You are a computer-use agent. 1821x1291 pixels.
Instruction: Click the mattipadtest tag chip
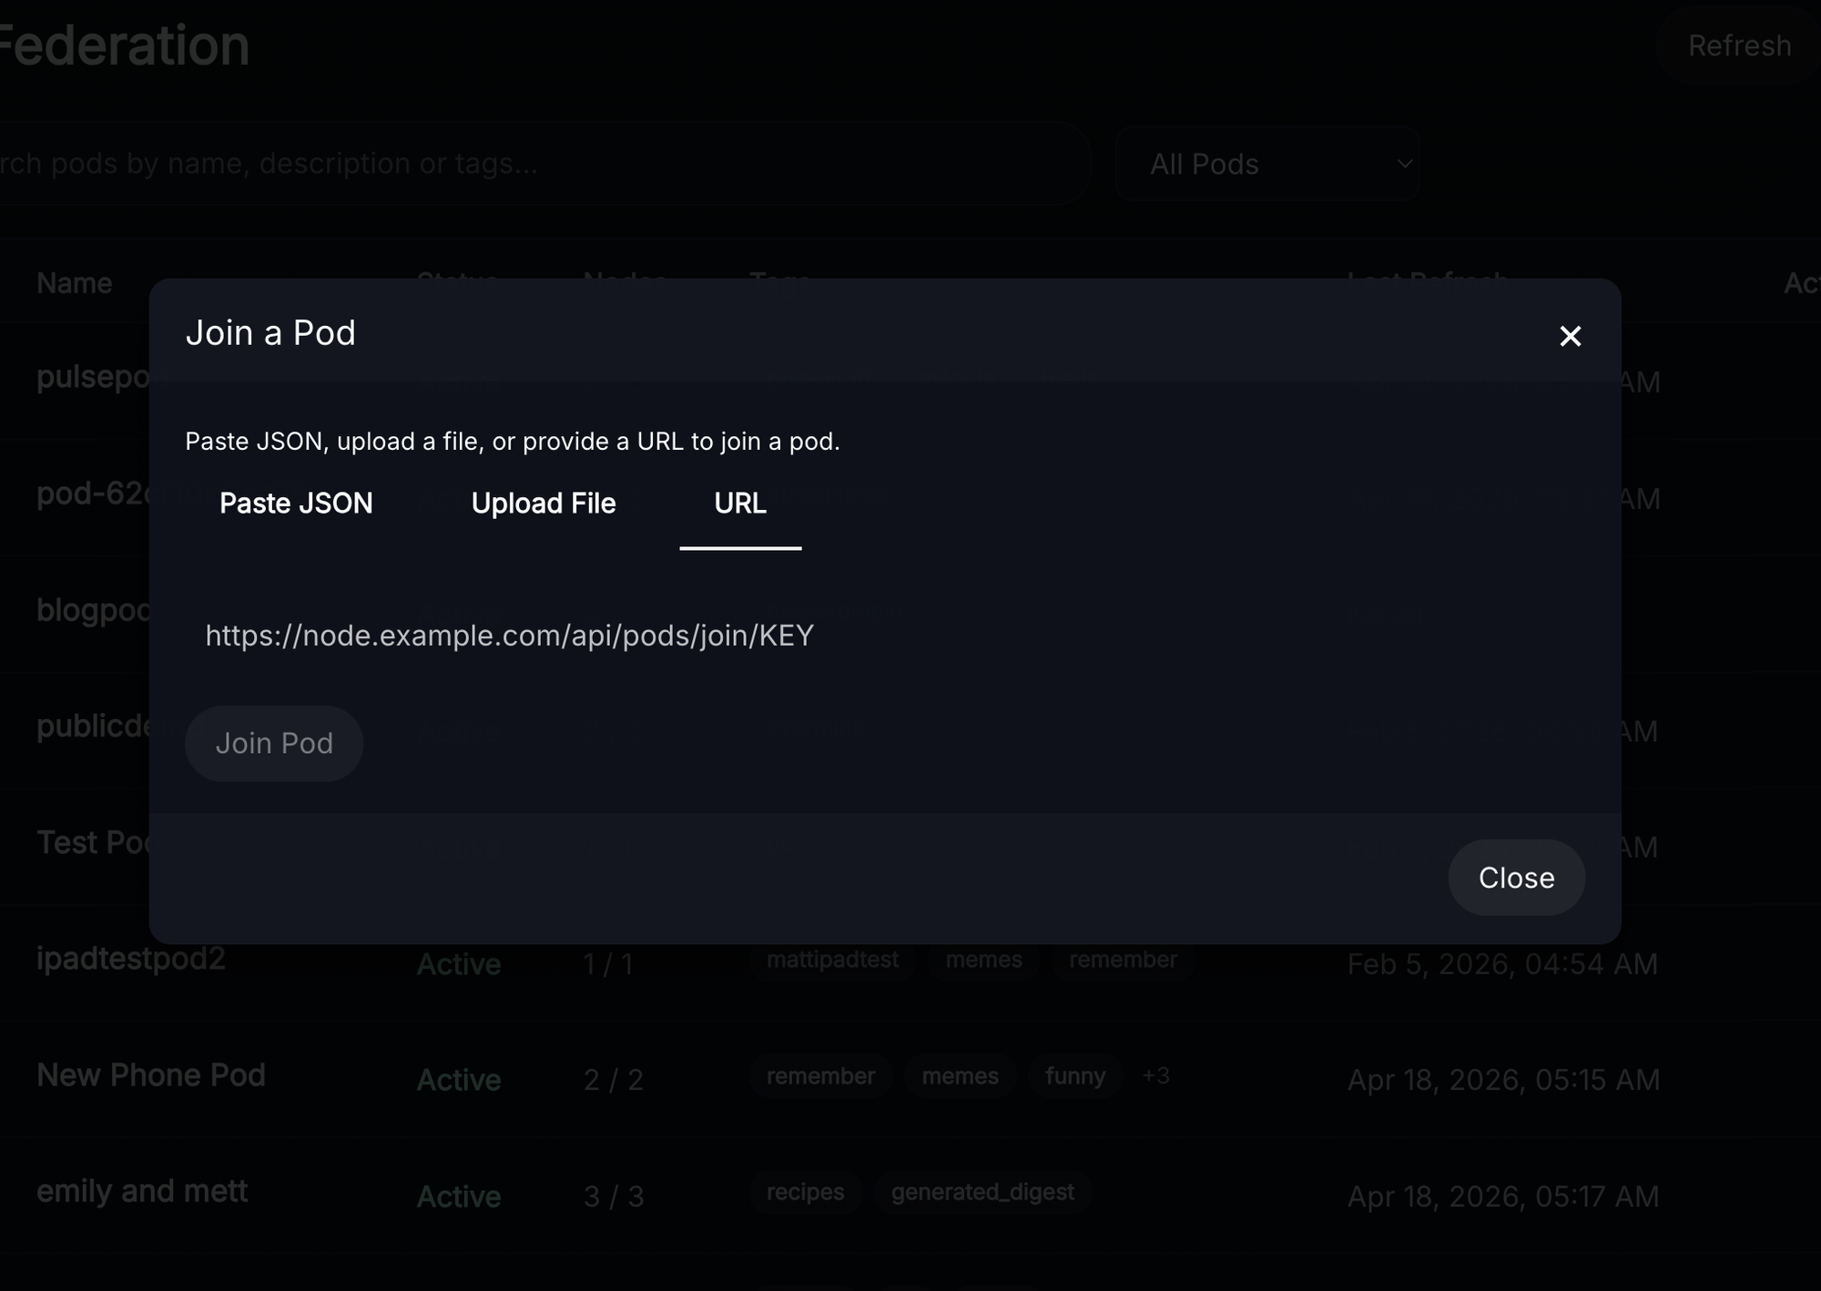[832, 960]
